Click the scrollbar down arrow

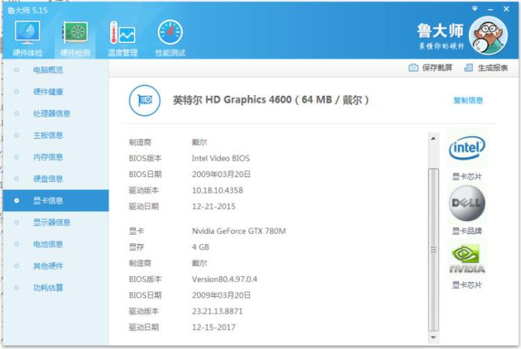(433, 337)
